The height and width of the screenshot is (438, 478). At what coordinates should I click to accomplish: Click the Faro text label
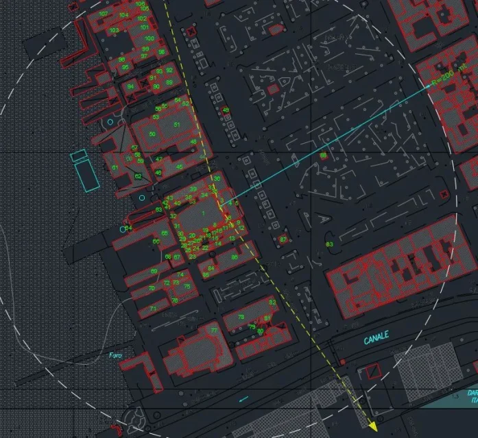point(115,355)
